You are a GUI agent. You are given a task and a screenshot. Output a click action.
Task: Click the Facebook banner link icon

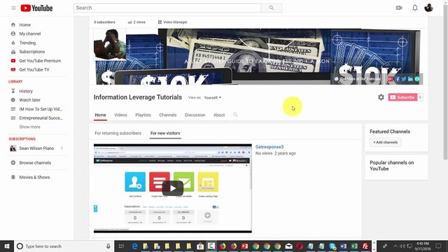point(398,79)
